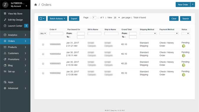Click the Edit My Design pencil icon
The image size is (199, 112).
click(5, 20)
